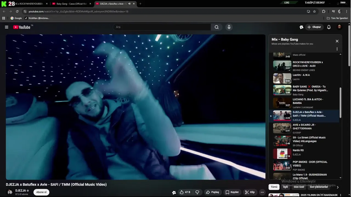Dislike the video with thumbs down
This screenshot has width=351, height=197.
tap(197, 192)
